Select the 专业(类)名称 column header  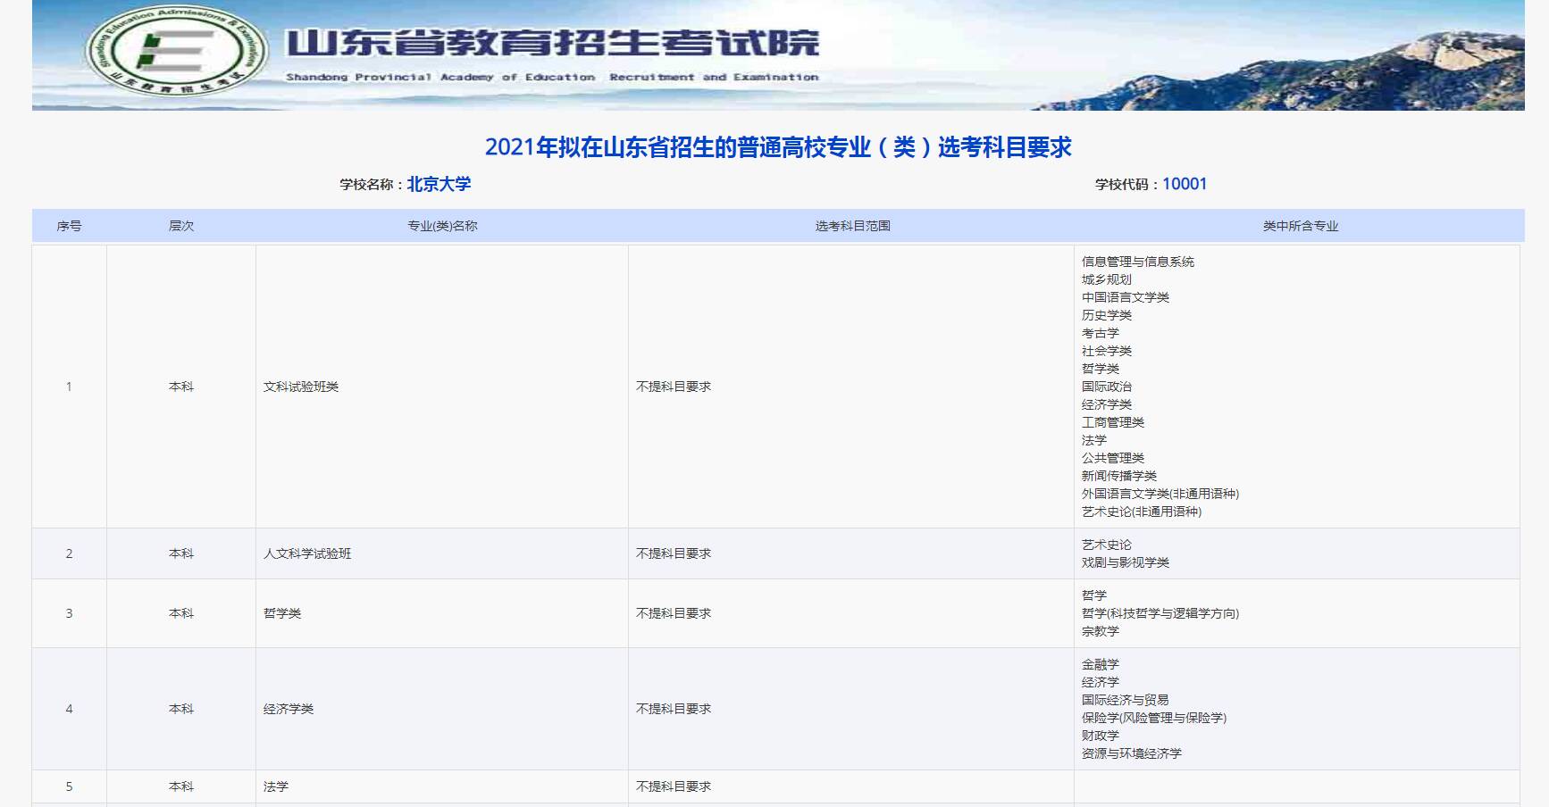[442, 226]
